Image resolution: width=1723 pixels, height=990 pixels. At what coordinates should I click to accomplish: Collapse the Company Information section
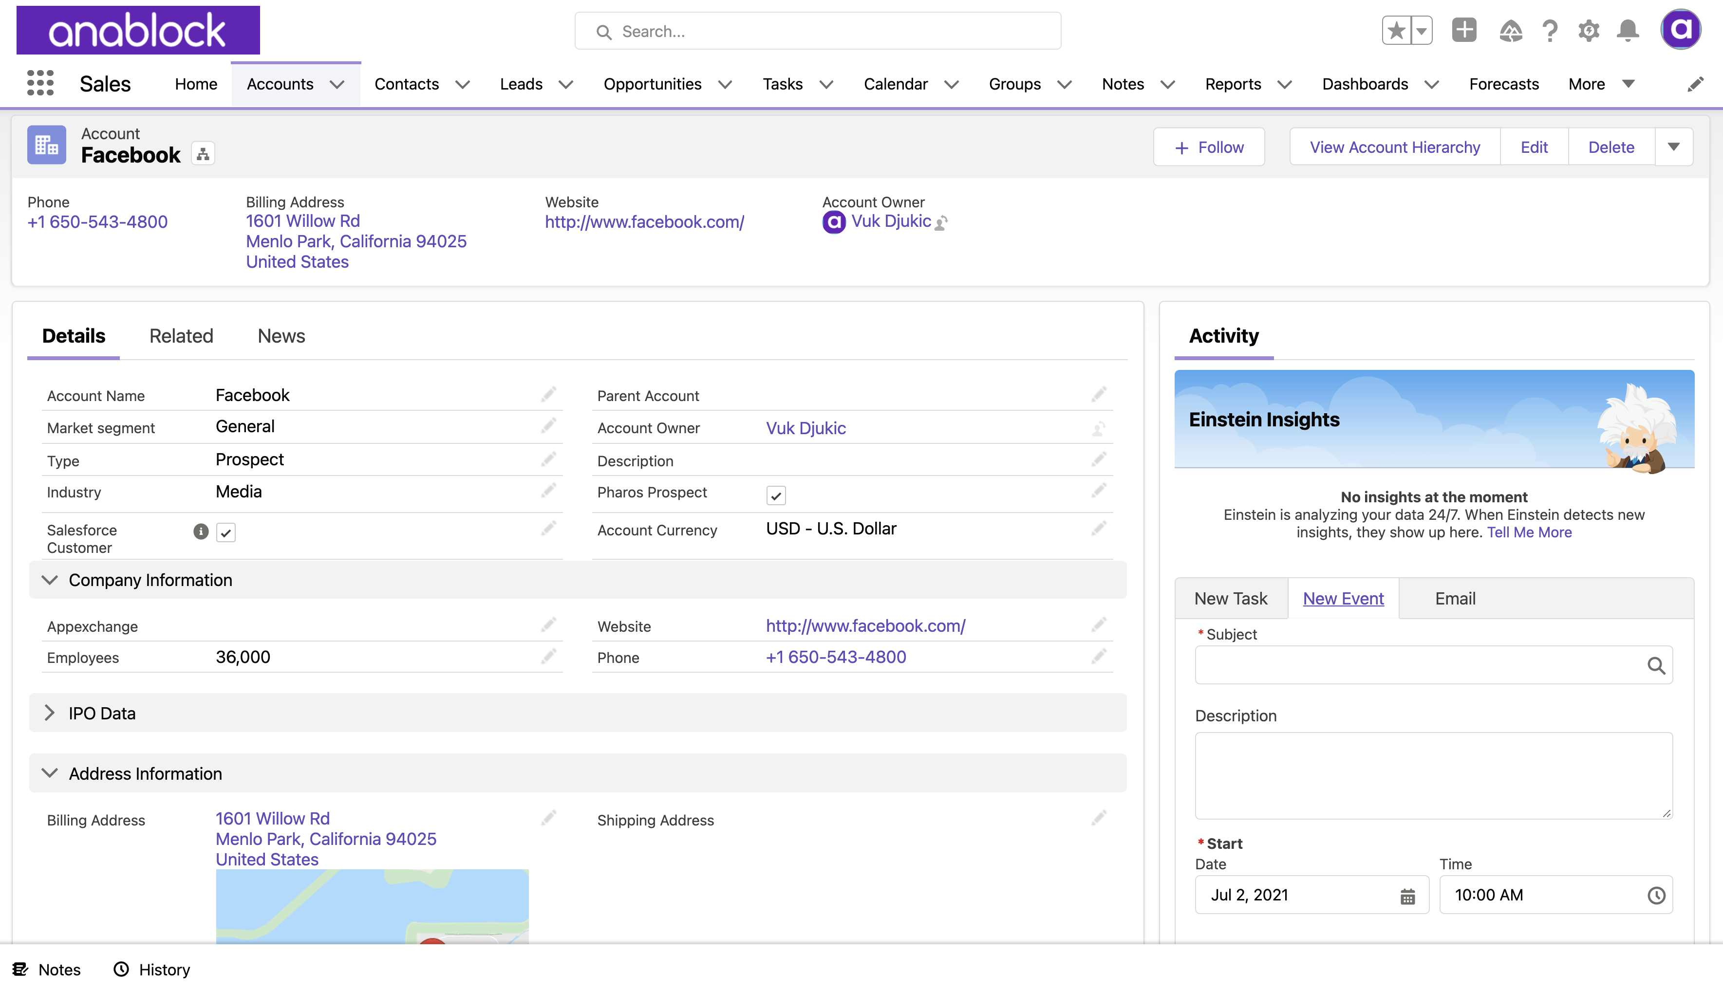coord(49,580)
